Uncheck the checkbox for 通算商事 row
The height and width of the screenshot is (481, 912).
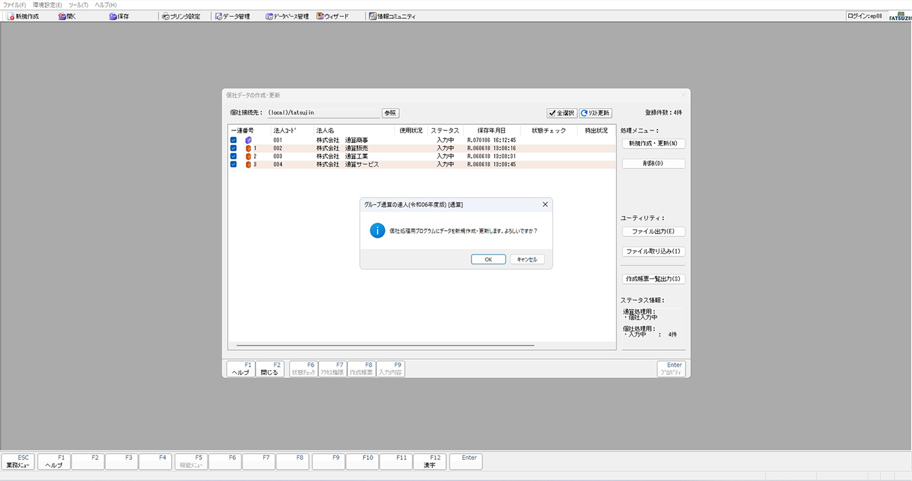[234, 140]
